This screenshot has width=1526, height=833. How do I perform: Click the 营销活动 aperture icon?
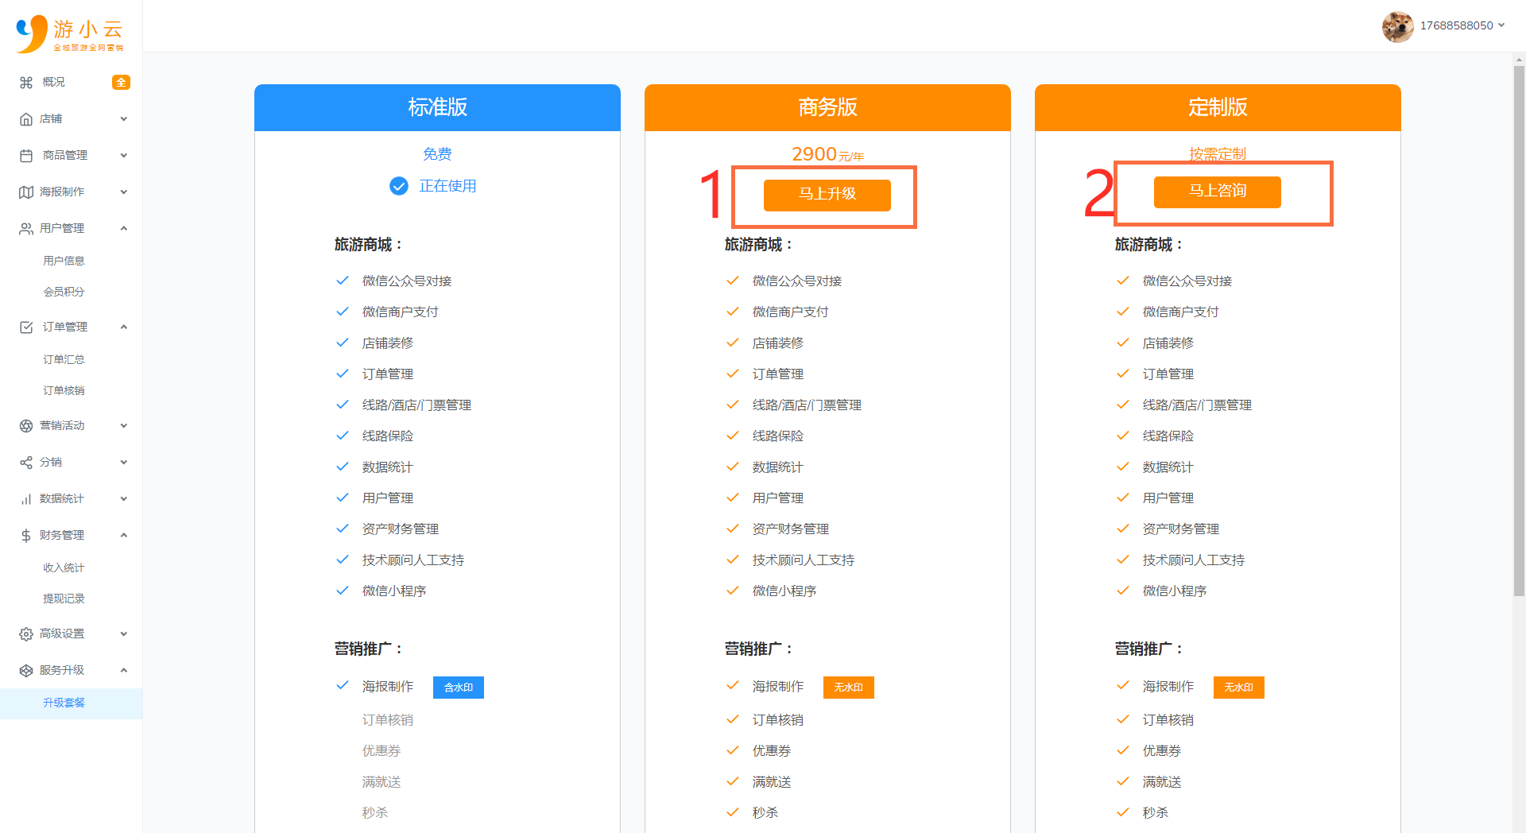pyautogui.click(x=26, y=426)
